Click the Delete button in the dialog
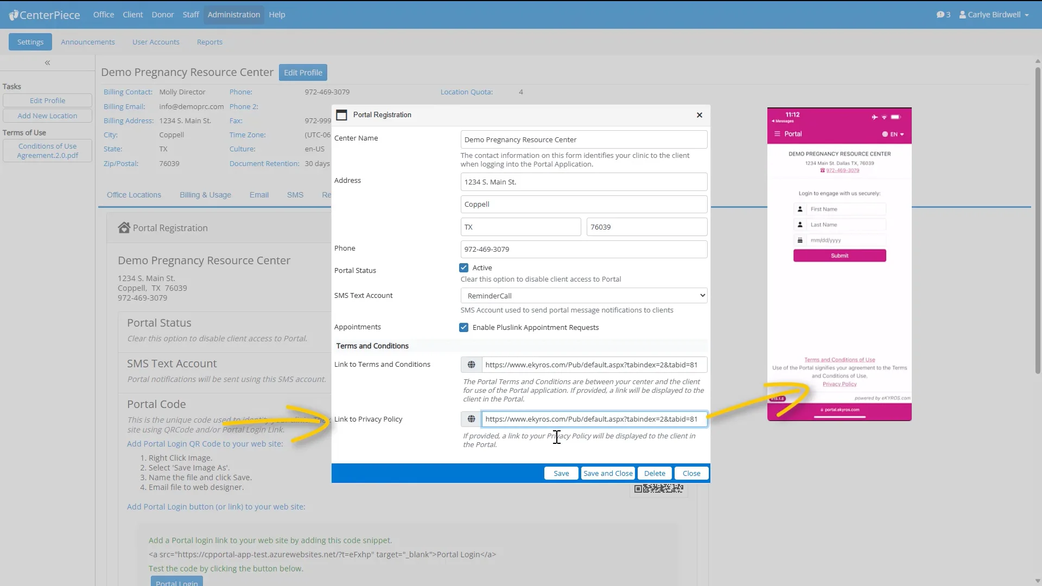This screenshot has height=586, width=1042. pyautogui.click(x=654, y=473)
